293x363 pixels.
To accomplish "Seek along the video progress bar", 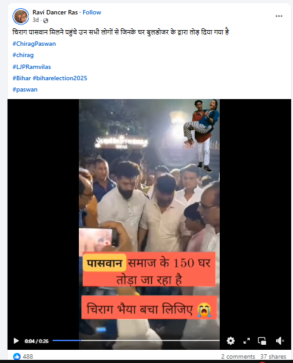I will 136,340.
